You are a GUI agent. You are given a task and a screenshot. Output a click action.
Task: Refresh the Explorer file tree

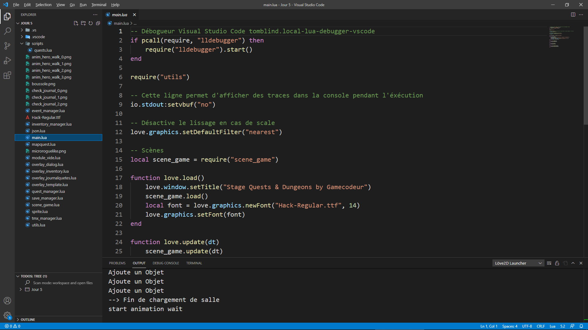tap(91, 23)
